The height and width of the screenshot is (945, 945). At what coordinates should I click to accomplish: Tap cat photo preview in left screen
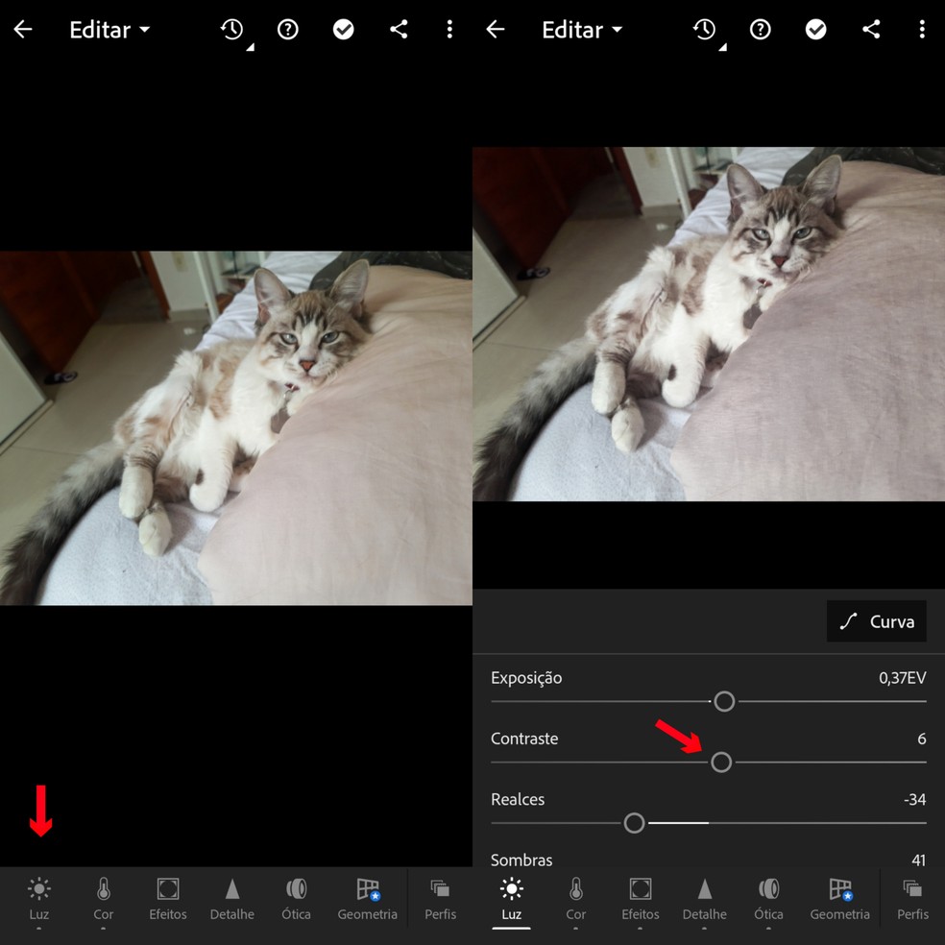[x=235, y=428]
